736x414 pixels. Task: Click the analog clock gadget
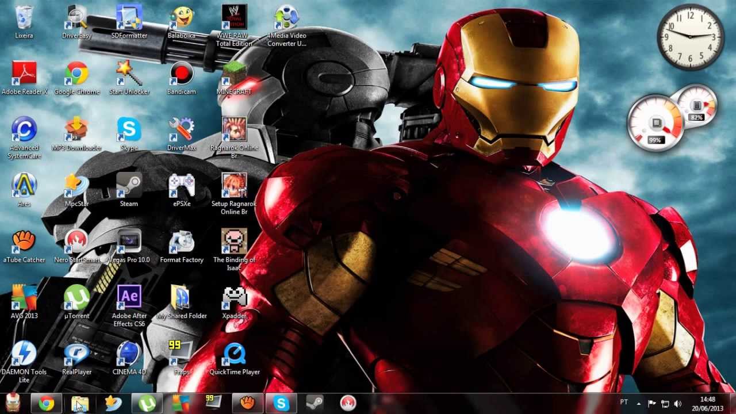(x=690, y=37)
